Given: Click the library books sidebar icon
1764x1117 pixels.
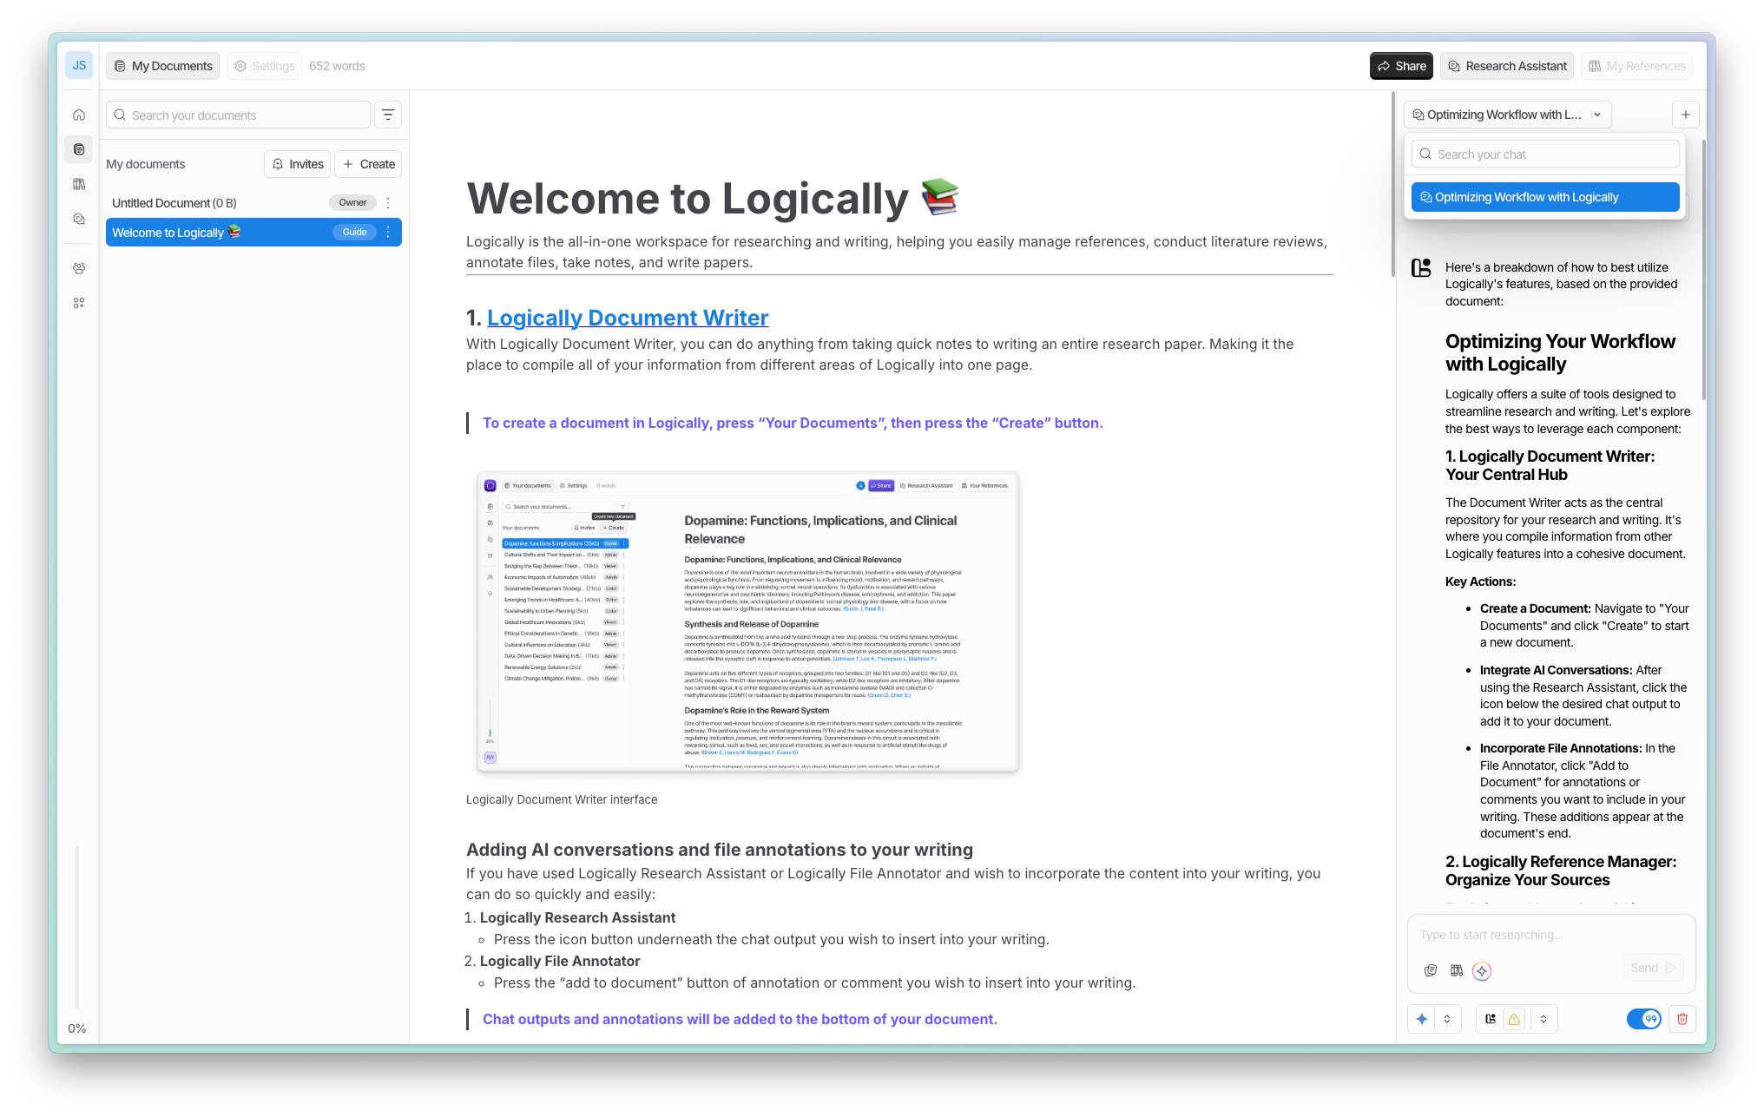Looking at the screenshot, I should click(79, 184).
